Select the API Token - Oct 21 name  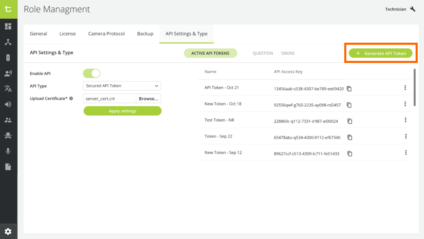[222, 87]
